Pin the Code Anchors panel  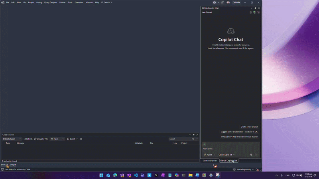tap(193, 135)
